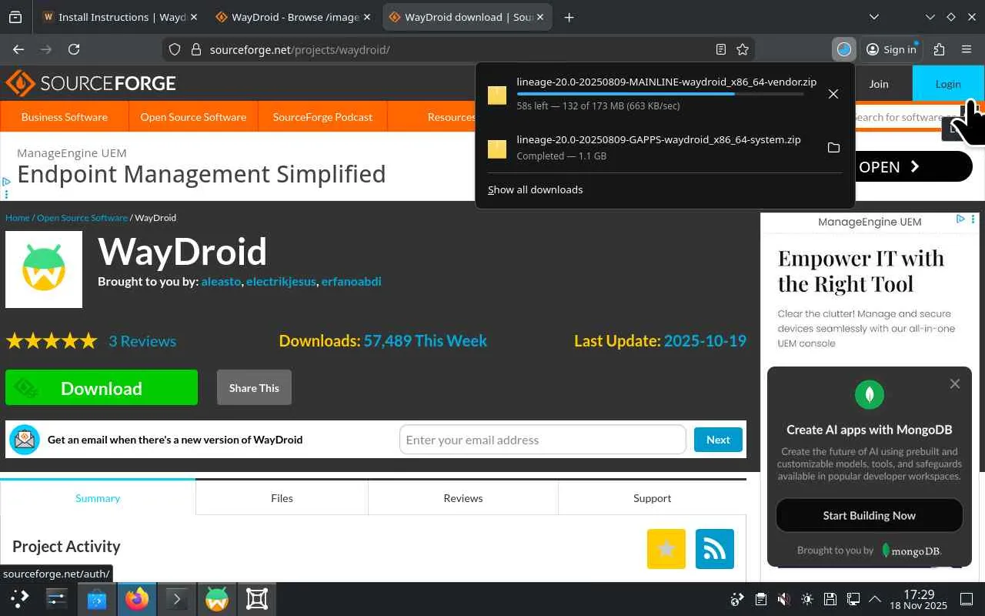Open Waydroid app from the taskbar

coord(217,598)
